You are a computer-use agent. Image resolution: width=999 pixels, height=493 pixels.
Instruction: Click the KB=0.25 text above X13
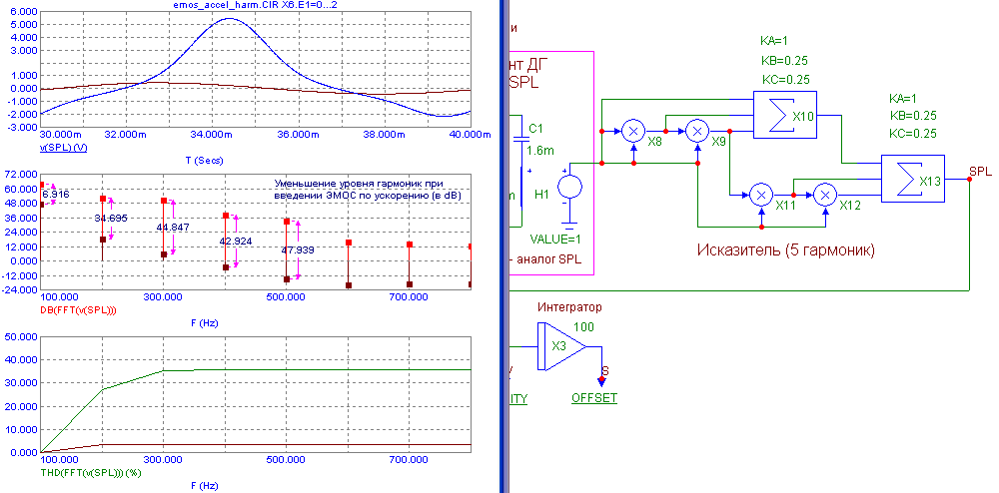tap(915, 117)
